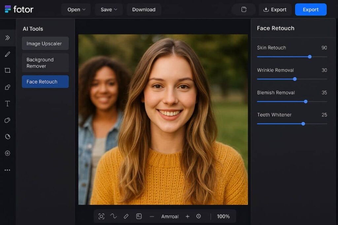Click the ellipsis for more sidebar tools
Screen dimensions: 338x225
click(7, 170)
